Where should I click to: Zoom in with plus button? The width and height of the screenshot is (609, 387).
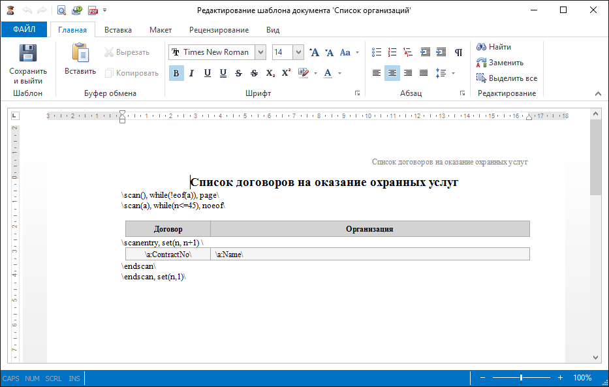560,377
